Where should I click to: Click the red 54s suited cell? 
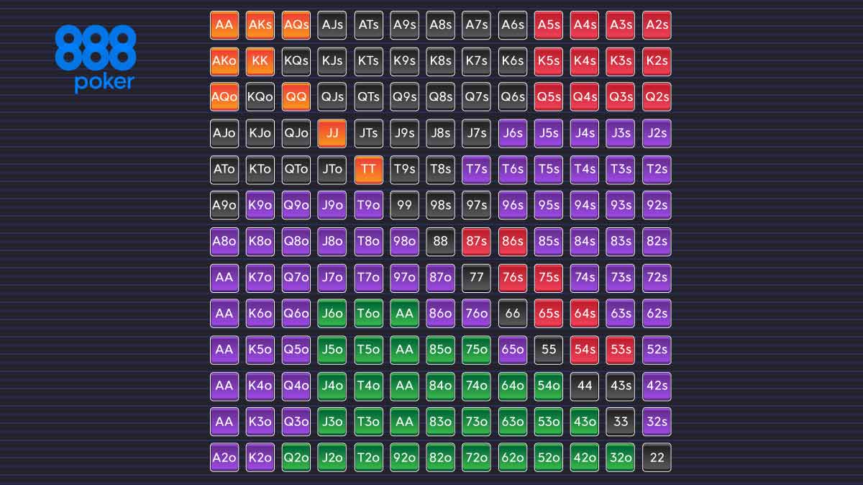tap(585, 350)
